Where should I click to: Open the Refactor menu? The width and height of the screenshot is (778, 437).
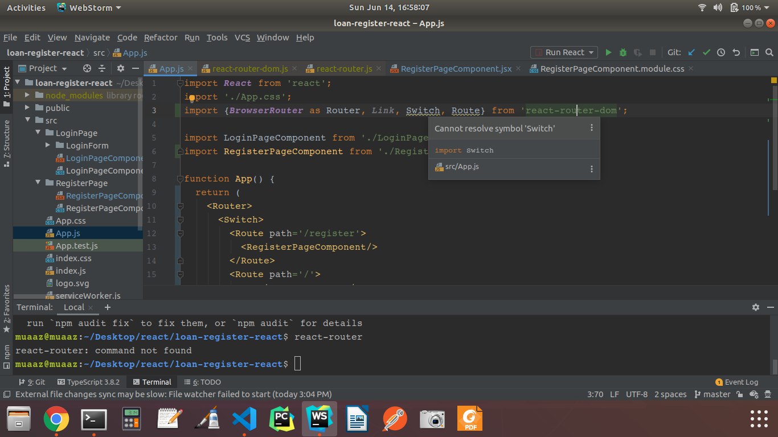[161, 38]
